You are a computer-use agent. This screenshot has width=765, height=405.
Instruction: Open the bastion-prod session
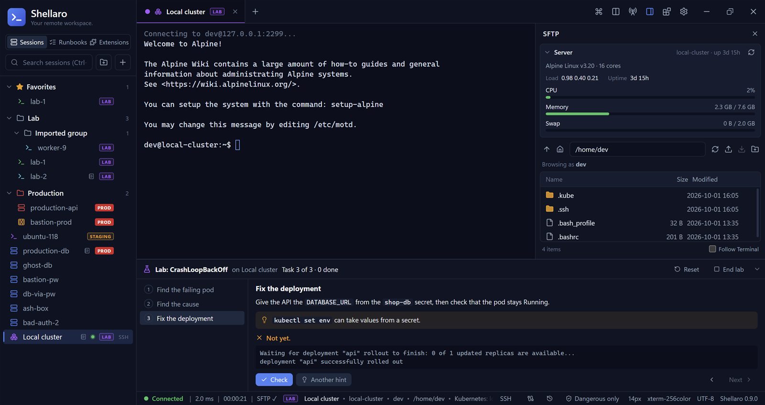pyautogui.click(x=68, y=222)
